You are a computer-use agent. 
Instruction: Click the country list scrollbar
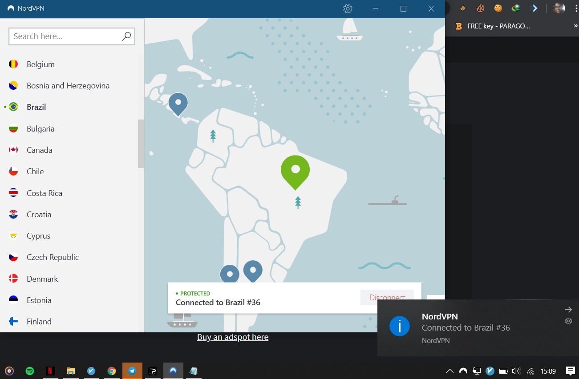(141, 144)
